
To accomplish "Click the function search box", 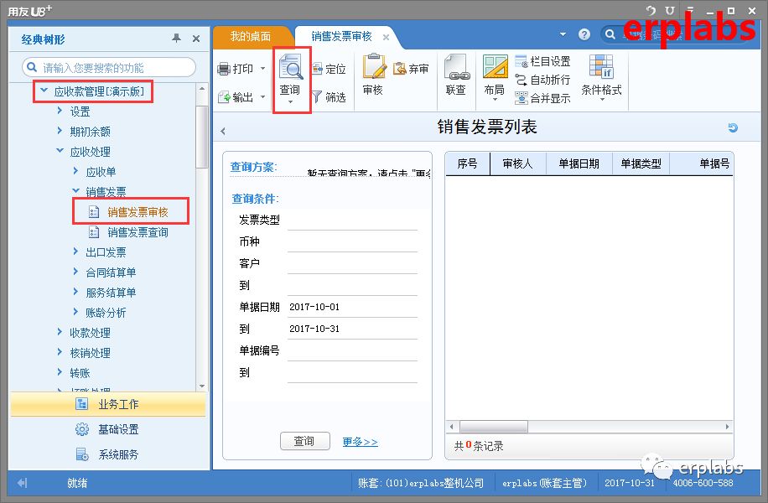I will (x=109, y=67).
